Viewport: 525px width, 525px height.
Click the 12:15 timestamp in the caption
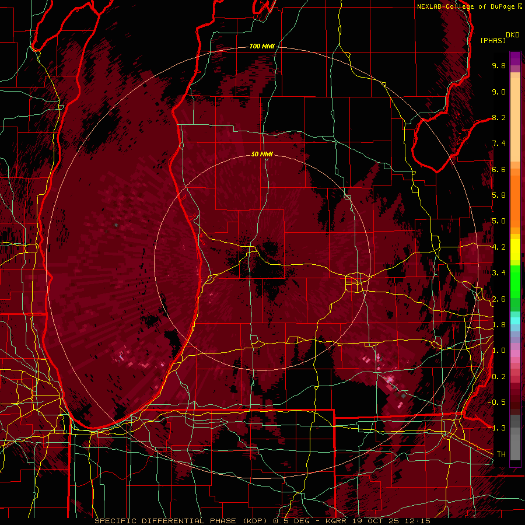pyautogui.click(x=417, y=521)
